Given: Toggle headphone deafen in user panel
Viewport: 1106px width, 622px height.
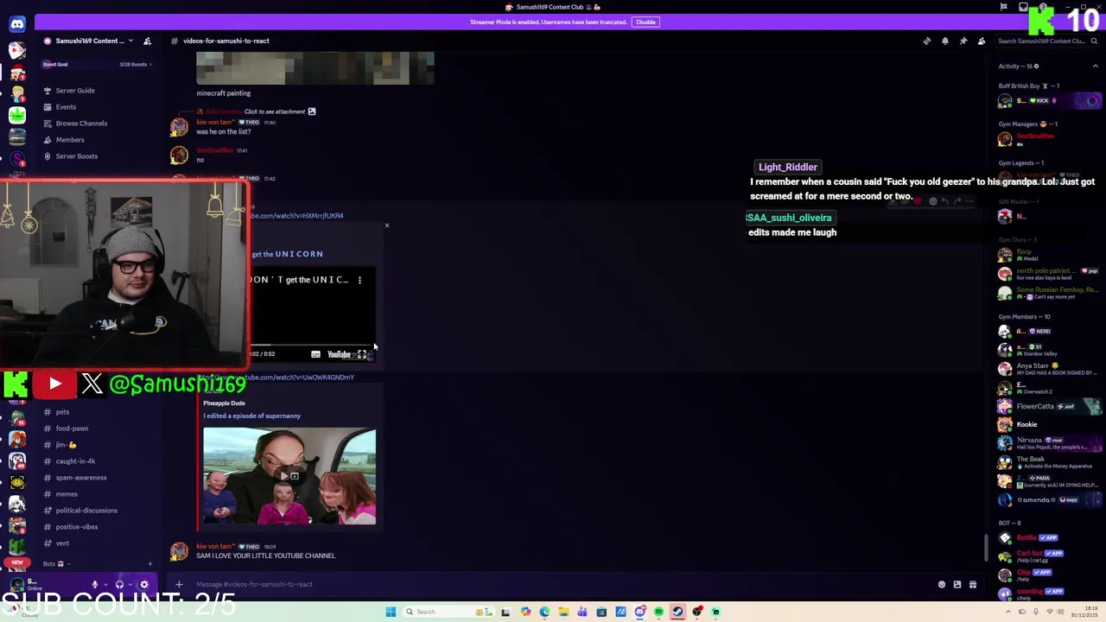Looking at the screenshot, I should (119, 585).
